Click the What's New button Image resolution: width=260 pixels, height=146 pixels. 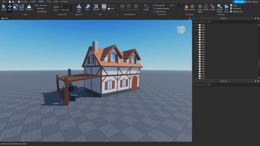tap(239, 2)
